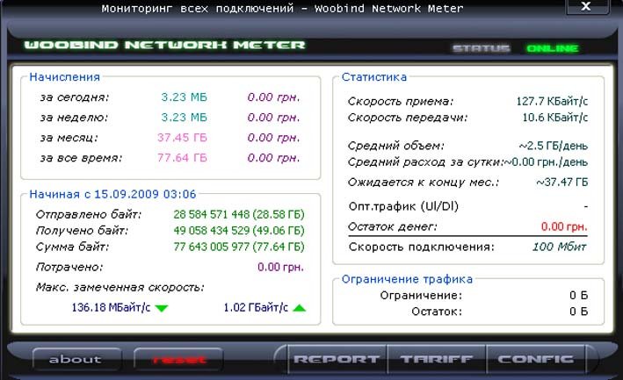Open the REPORT section

(337, 359)
